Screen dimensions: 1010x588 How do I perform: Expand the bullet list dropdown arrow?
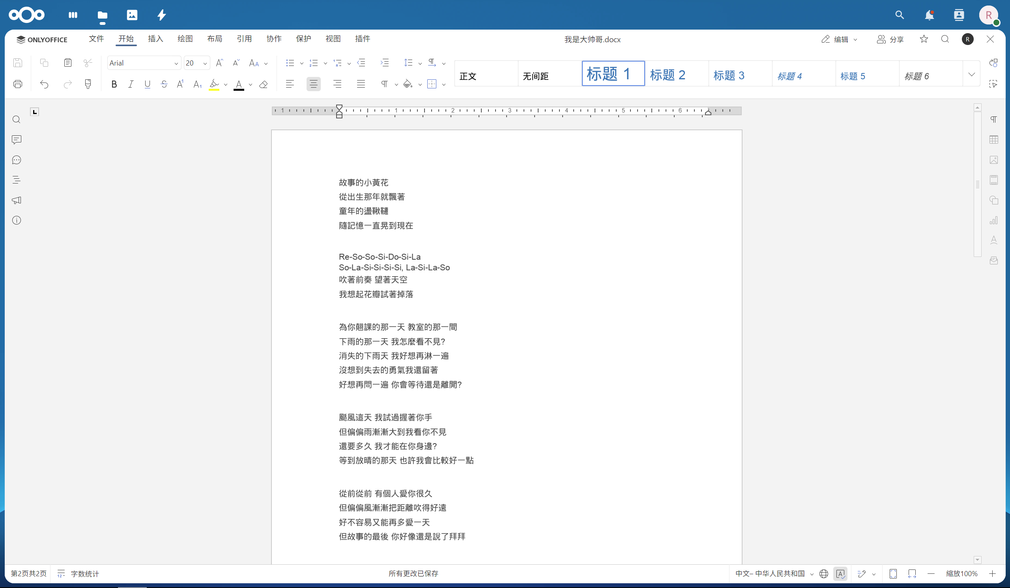coord(301,63)
